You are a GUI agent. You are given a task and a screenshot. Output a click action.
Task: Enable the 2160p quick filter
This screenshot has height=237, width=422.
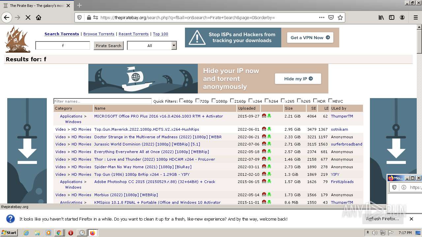(232, 101)
